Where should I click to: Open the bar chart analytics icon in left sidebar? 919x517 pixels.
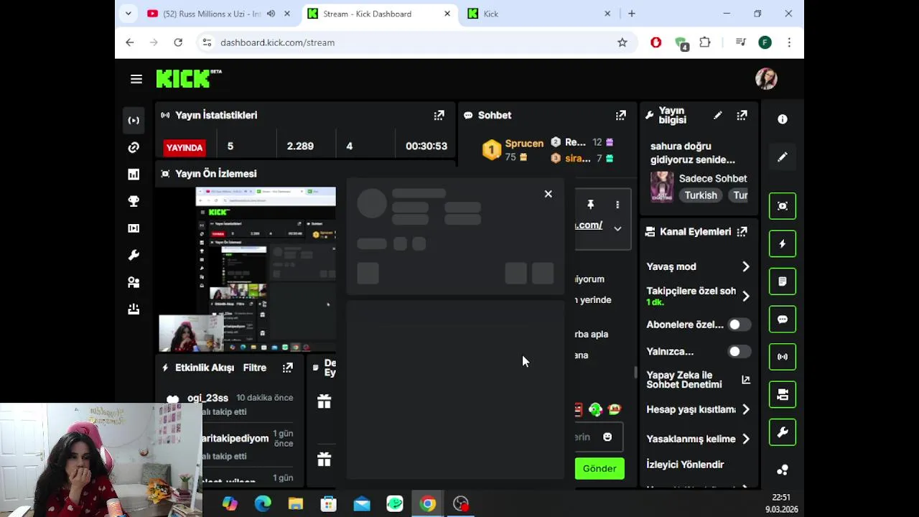click(134, 174)
